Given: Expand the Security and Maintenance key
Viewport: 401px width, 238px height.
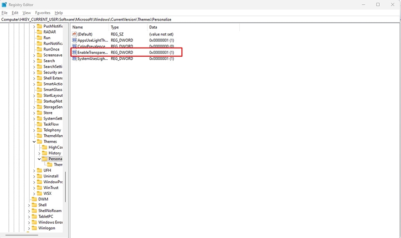Looking at the screenshot, I should 34,73.
